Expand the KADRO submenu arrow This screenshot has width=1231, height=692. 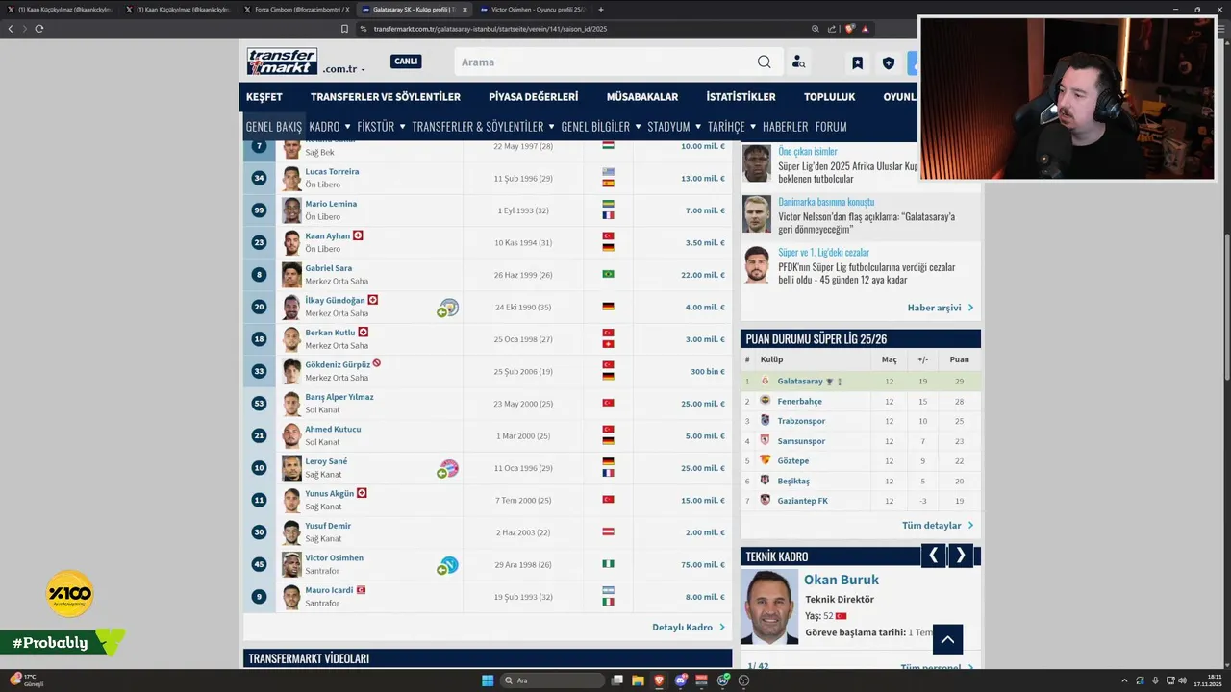[x=347, y=126]
